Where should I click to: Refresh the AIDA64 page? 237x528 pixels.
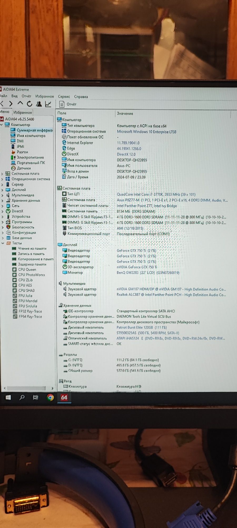[x=29, y=104]
